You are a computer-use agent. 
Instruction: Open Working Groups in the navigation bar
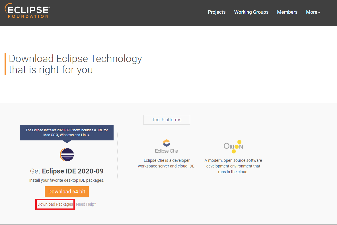click(251, 12)
